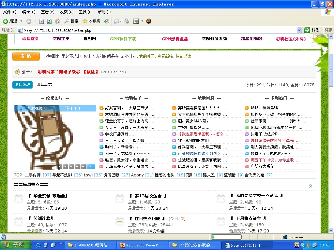
Task: Click the 标记已读 link
Action: 183,56
